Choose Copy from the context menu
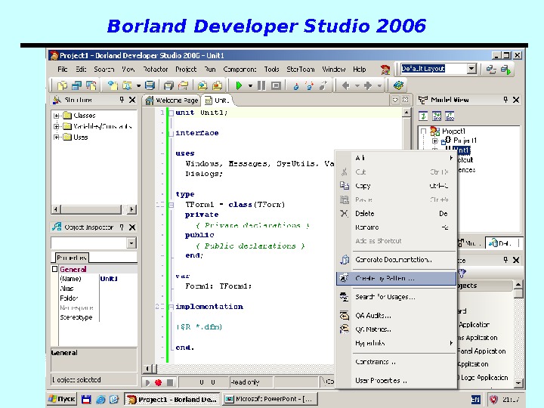This screenshot has height=408, width=544. coord(396,186)
